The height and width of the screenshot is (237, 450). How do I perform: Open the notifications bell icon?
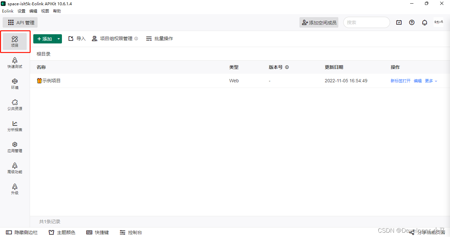point(425,22)
